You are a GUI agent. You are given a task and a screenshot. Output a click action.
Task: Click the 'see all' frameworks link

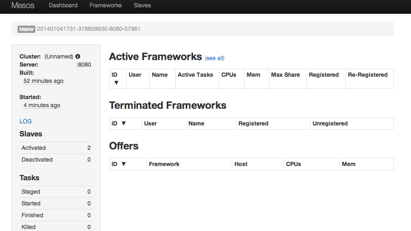pyautogui.click(x=214, y=58)
